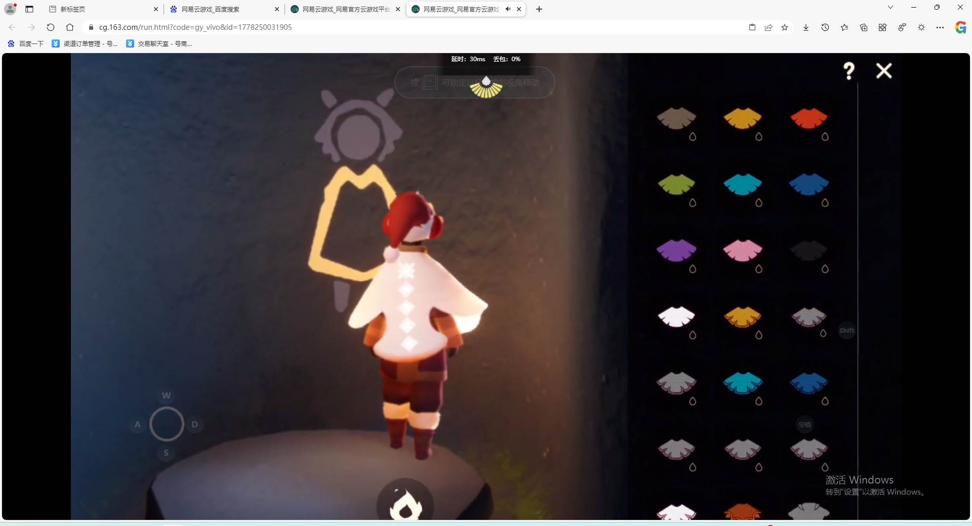Close the 网易云游戏_网易官方云游戏平台 tab

pos(398,9)
